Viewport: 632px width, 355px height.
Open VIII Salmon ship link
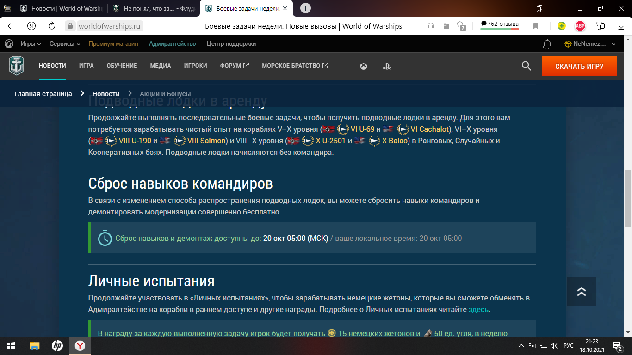coord(206,141)
